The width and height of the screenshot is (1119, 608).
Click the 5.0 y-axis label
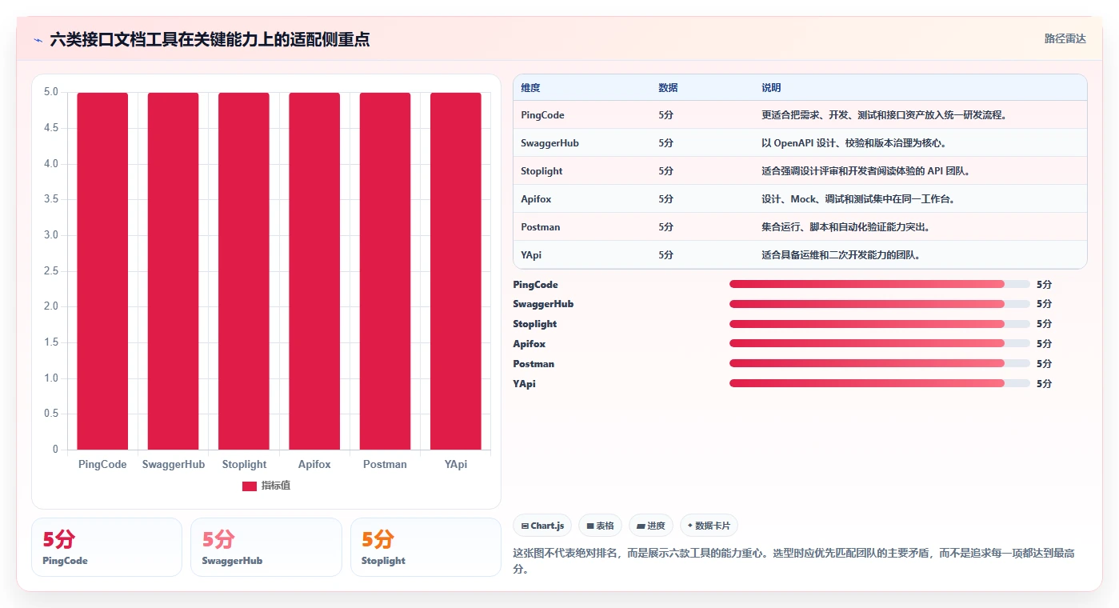50,92
